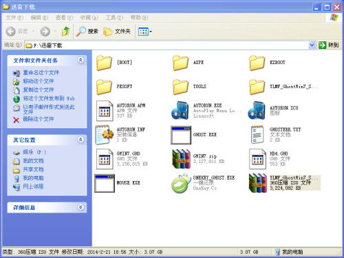The height and width of the screenshot is (258, 344).
Task: Click Publish this file to Web link
Action: [49, 98]
